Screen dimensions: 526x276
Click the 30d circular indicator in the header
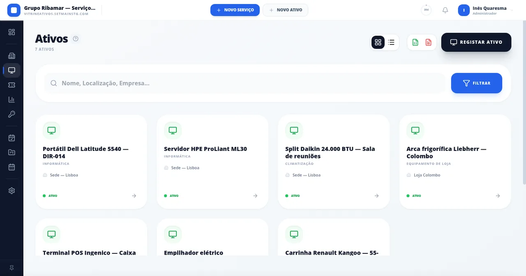[427, 10]
